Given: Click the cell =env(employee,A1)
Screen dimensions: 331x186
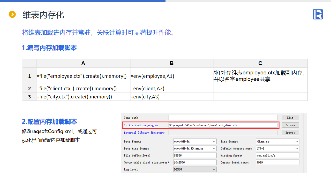Looking at the screenshot, I should click(172, 76).
